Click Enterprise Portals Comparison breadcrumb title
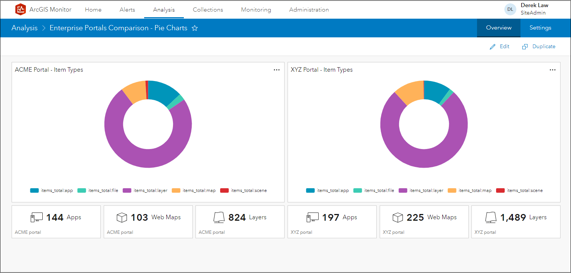This screenshot has height=273, width=571. pyautogui.click(x=118, y=28)
